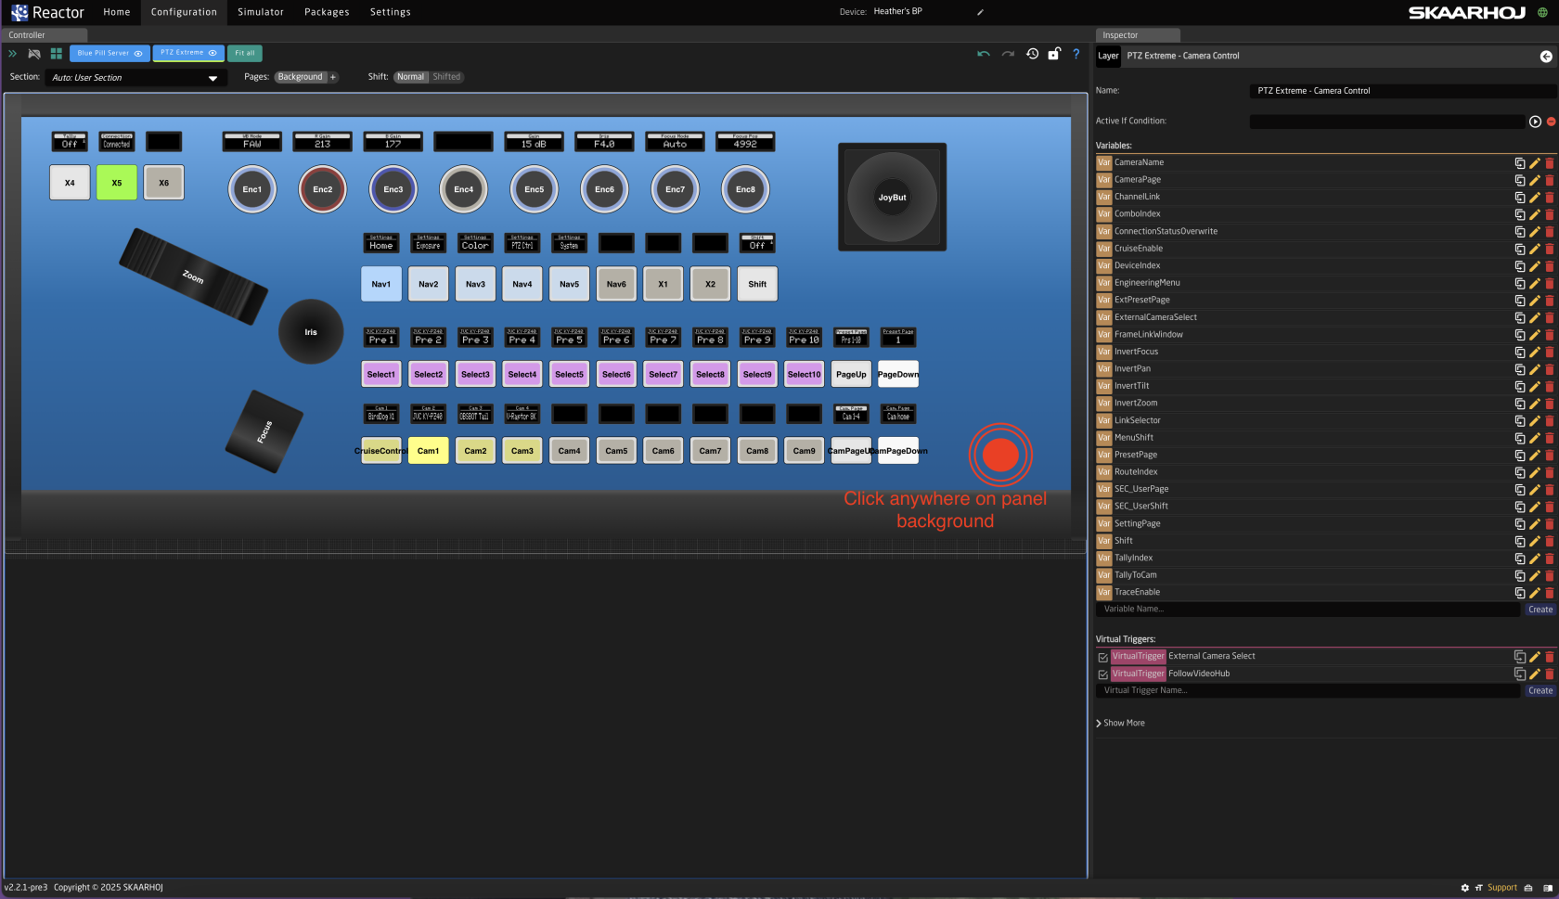Viewport: 1559px width, 899px height.
Task: Select the Controller tab
Action: [45, 35]
